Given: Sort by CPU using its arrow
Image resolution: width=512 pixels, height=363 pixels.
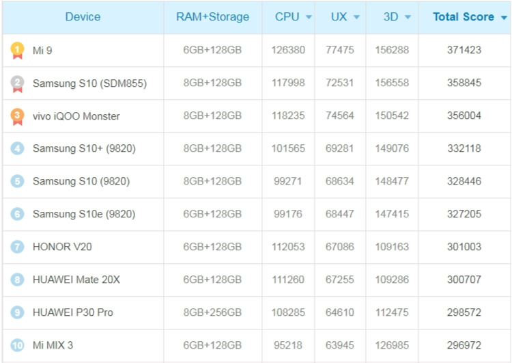Looking at the screenshot, I should point(309,17).
